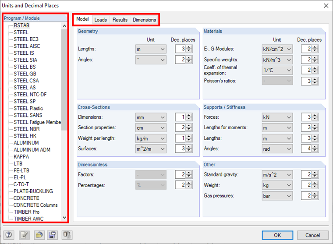Confirm with the OK button

point(277,235)
